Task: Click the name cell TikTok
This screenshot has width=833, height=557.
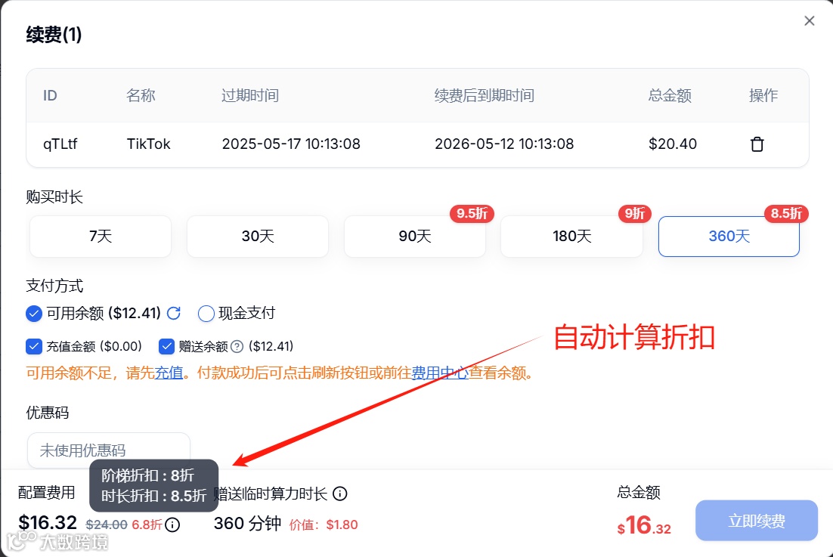Action: click(x=149, y=144)
